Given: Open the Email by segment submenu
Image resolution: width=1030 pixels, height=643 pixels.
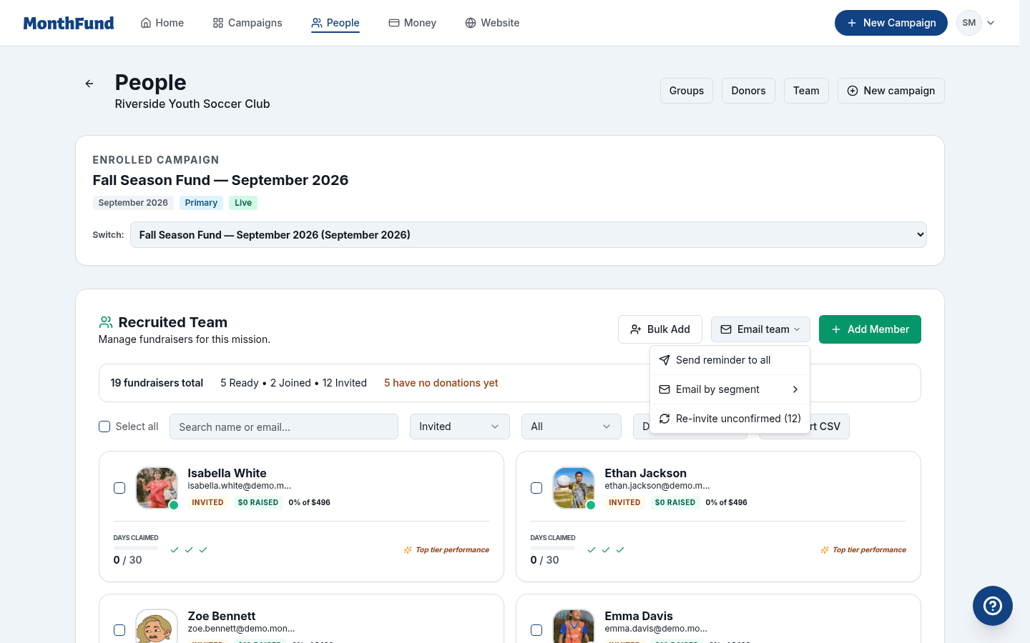Looking at the screenshot, I should pos(730,389).
